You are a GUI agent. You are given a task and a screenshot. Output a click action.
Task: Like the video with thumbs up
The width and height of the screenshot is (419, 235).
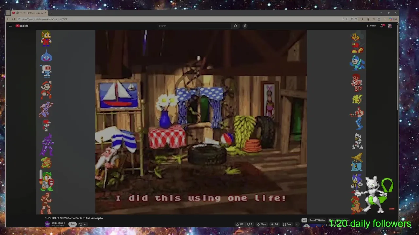point(239,224)
